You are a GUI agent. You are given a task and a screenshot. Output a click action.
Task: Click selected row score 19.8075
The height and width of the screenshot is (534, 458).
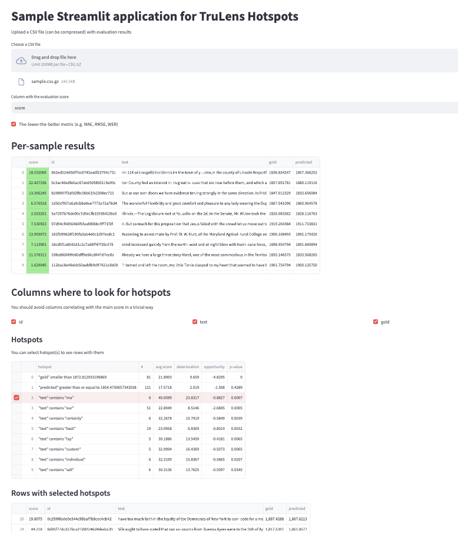[x=35, y=519]
